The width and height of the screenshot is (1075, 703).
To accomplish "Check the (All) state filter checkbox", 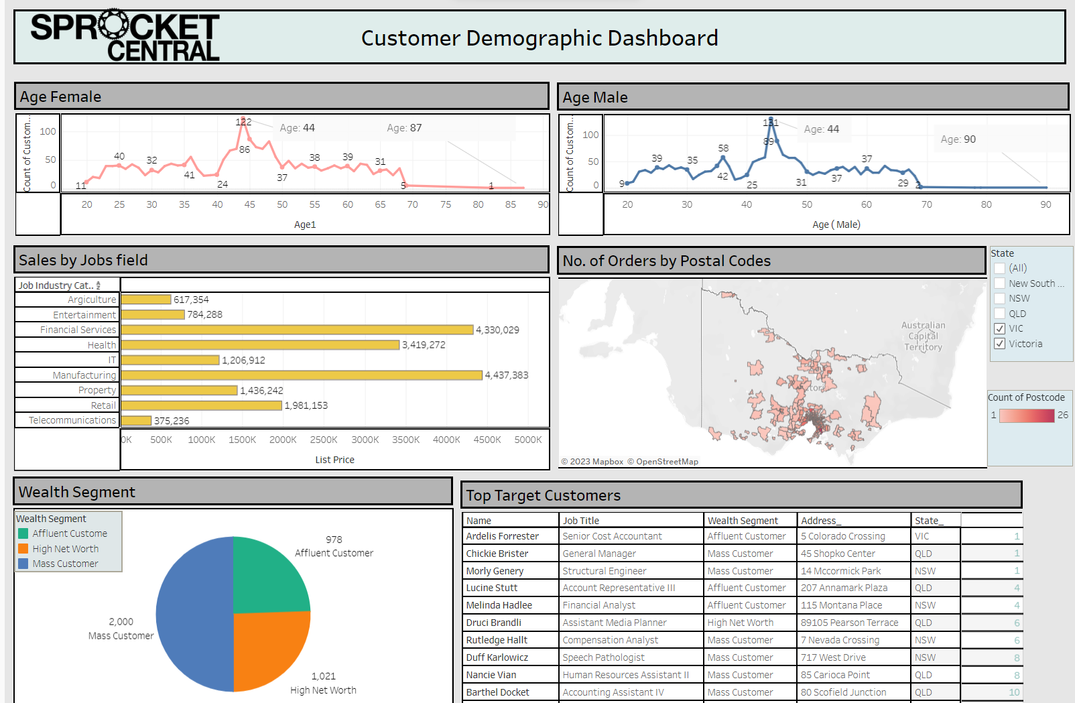I will [1000, 268].
